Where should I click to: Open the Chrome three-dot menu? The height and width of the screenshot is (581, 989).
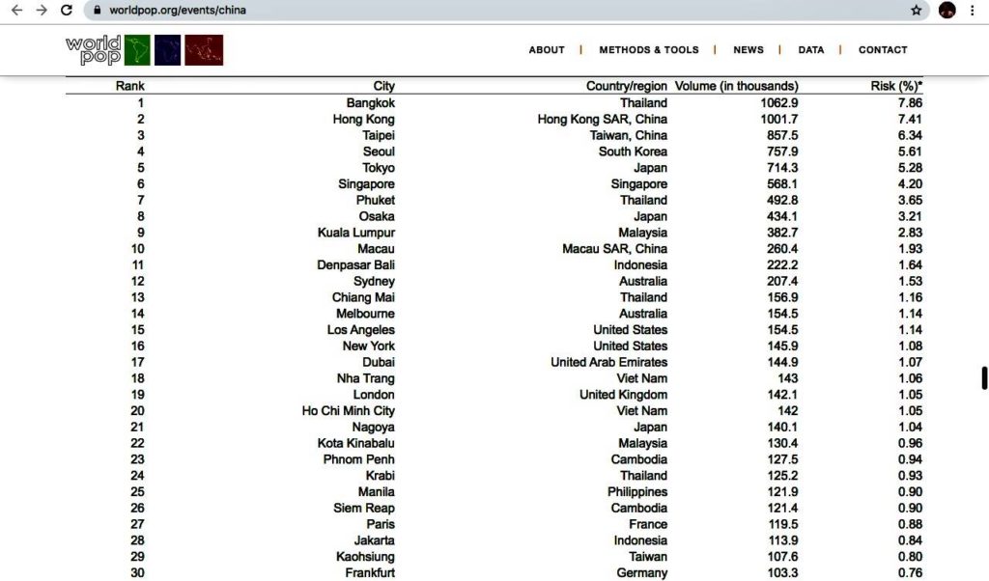coord(972,10)
